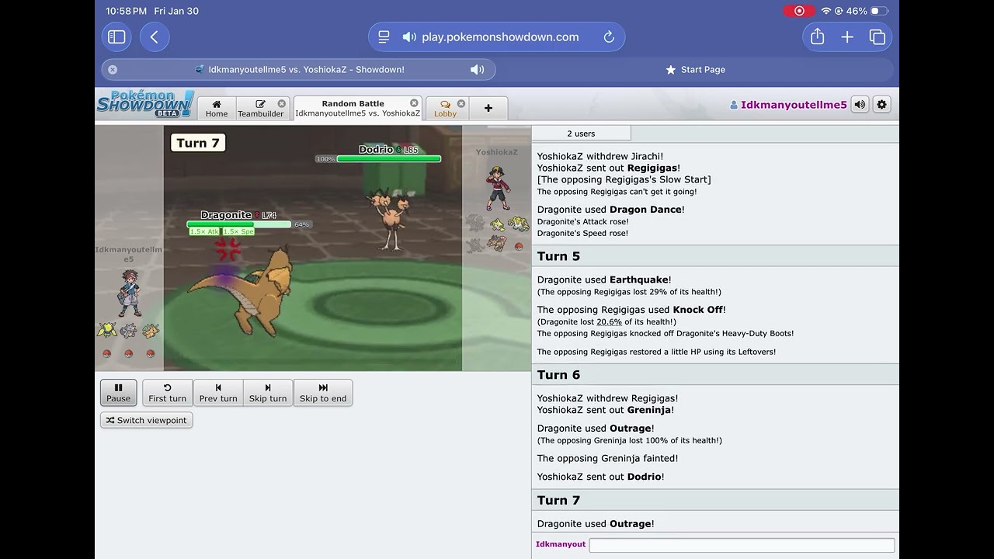Add a new room with plus button
Image resolution: width=994 pixels, height=559 pixels.
tap(488, 108)
